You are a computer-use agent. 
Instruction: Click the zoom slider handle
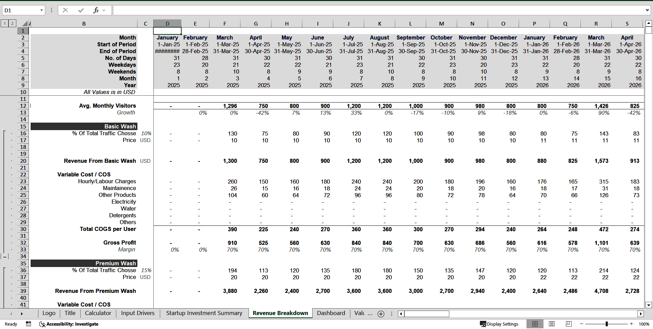607,324
